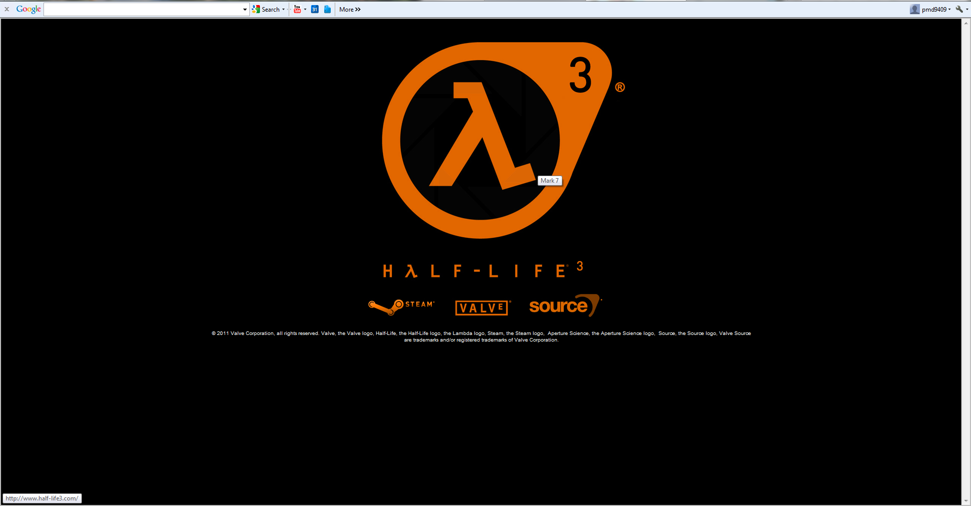Click the half-life3.com status bar URL
The image size is (971, 506).
42,498
